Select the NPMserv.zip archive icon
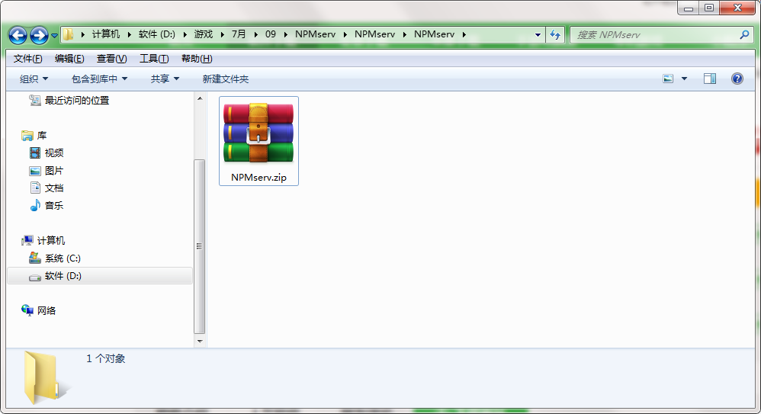 (x=258, y=133)
